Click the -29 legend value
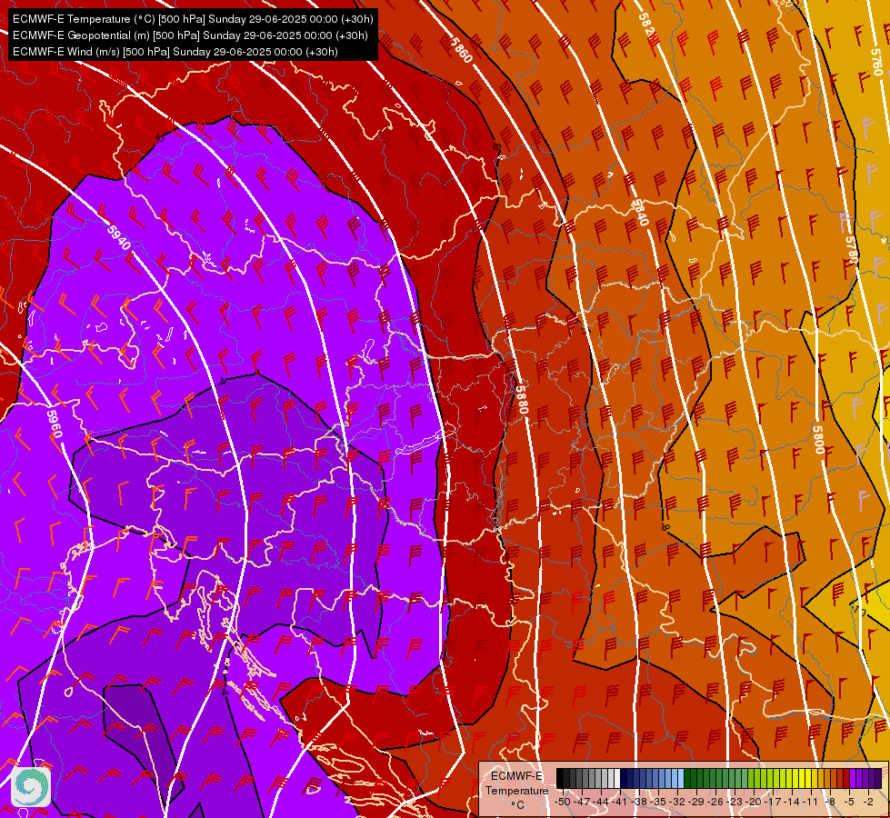Viewport: 890px width, 818px height. pyautogui.click(x=696, y=802)
